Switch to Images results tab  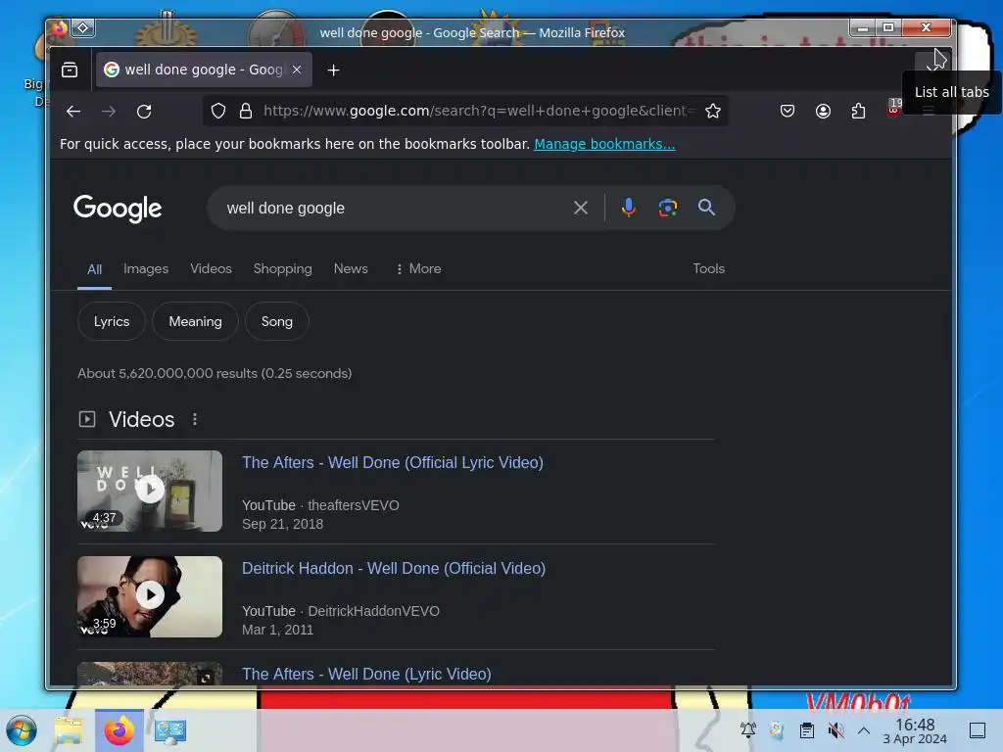point(146,268)
